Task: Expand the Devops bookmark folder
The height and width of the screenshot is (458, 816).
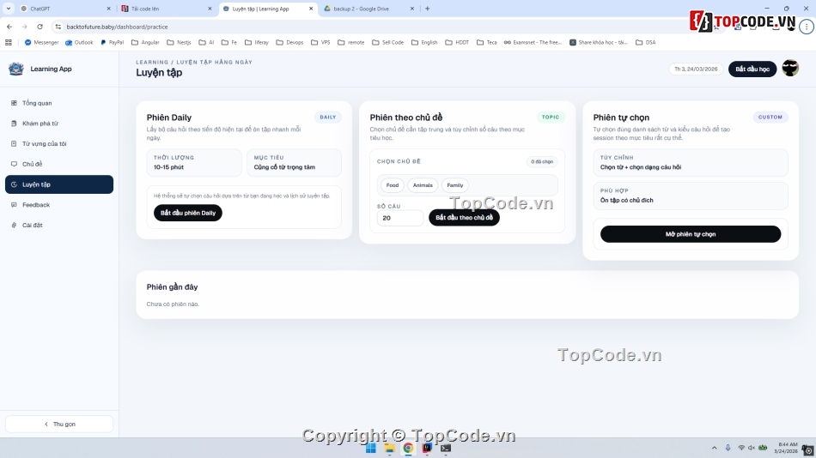Action: (x=289, y=43)
